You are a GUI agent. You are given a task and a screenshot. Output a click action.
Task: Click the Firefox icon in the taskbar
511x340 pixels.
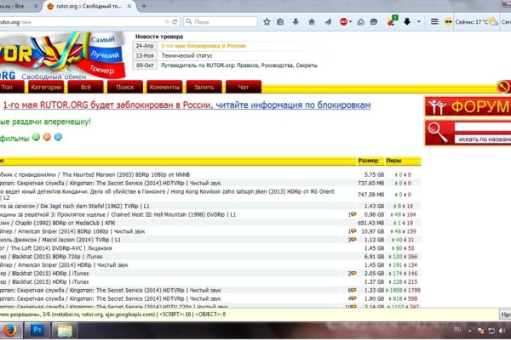[x=10, y=329]
